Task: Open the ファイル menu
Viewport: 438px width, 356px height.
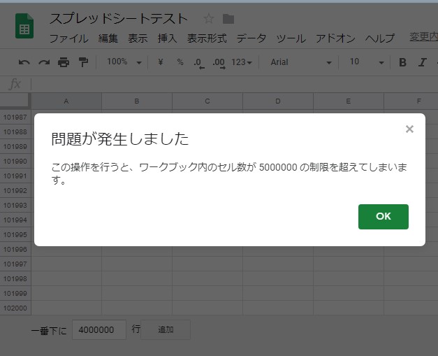Action: (x=68, y=38)
